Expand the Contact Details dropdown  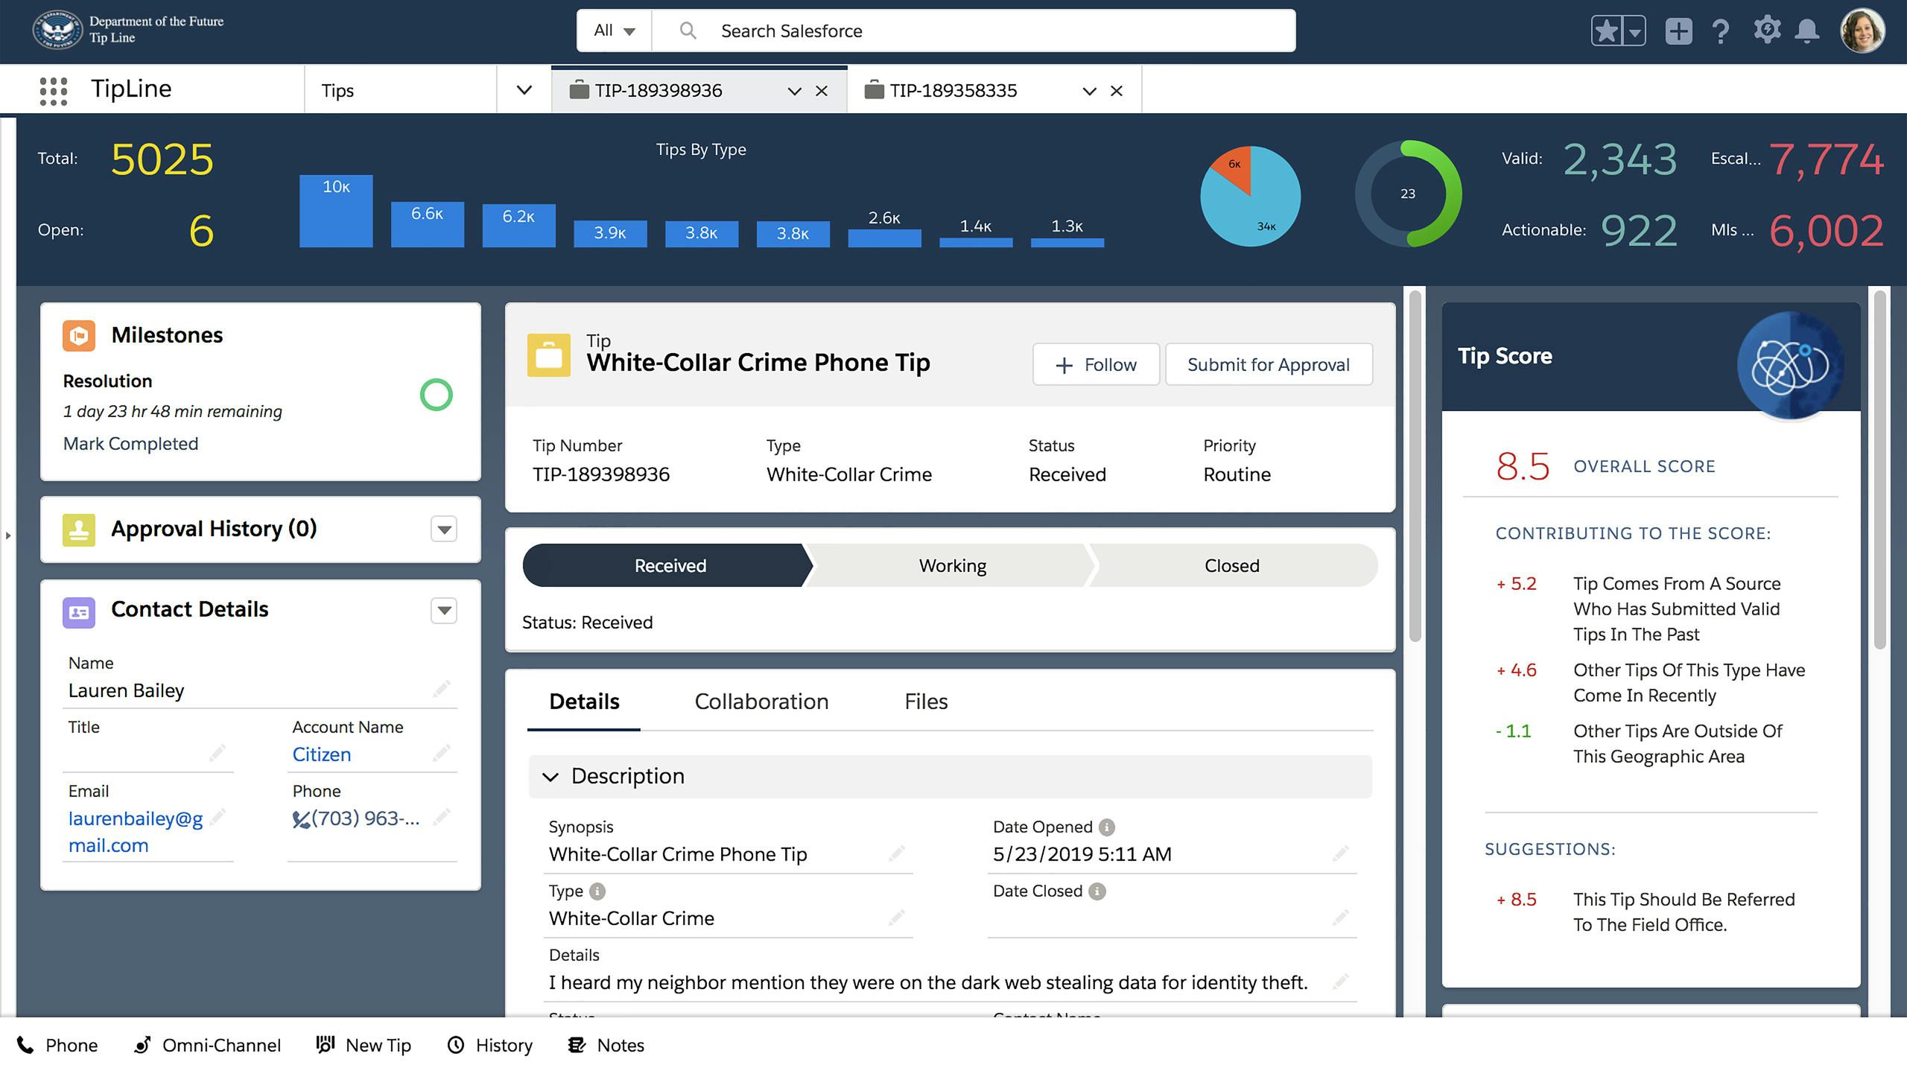tap(444, 610)
